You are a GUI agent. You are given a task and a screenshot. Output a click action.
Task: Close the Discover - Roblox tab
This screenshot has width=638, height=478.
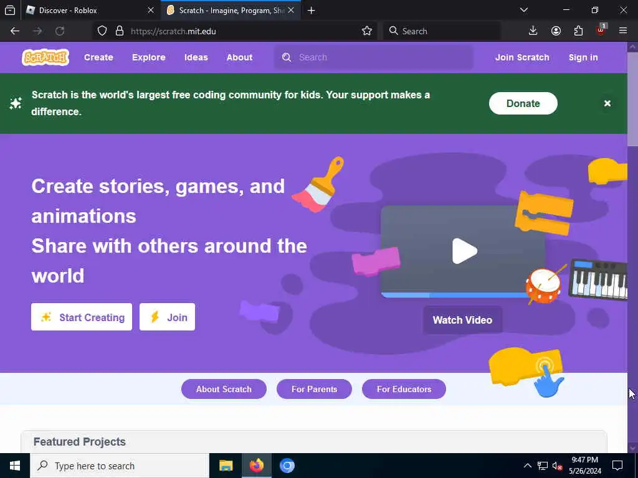tap(151, 11)
